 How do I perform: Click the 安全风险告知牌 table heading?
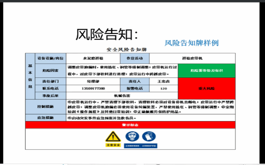pos(127,50)
